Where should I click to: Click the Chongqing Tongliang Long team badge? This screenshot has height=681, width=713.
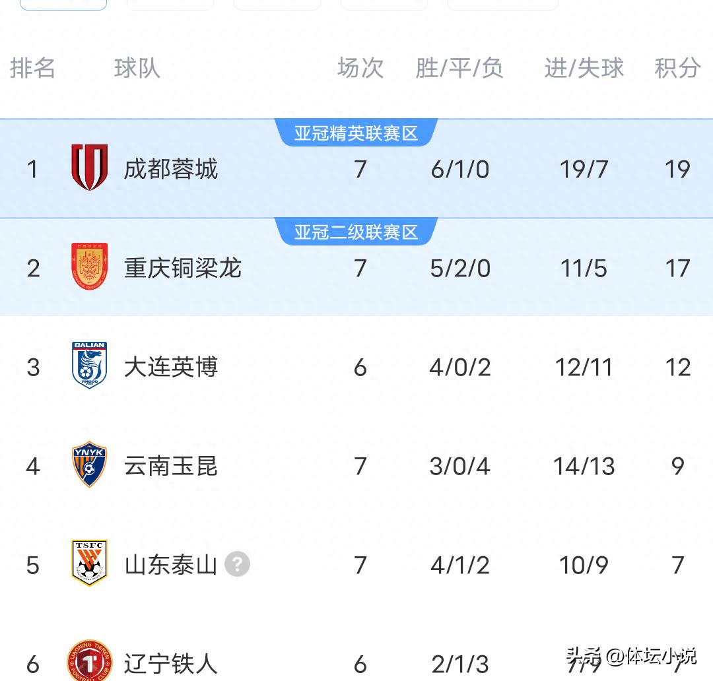point(89,267)
